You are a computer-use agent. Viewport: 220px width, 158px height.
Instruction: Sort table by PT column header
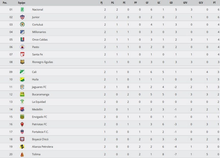(214, 3)
